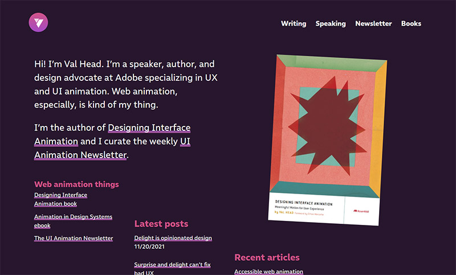Go to the Speaking page
The height and width of the screenshot is (275, 456).
[x=331, y=23]
